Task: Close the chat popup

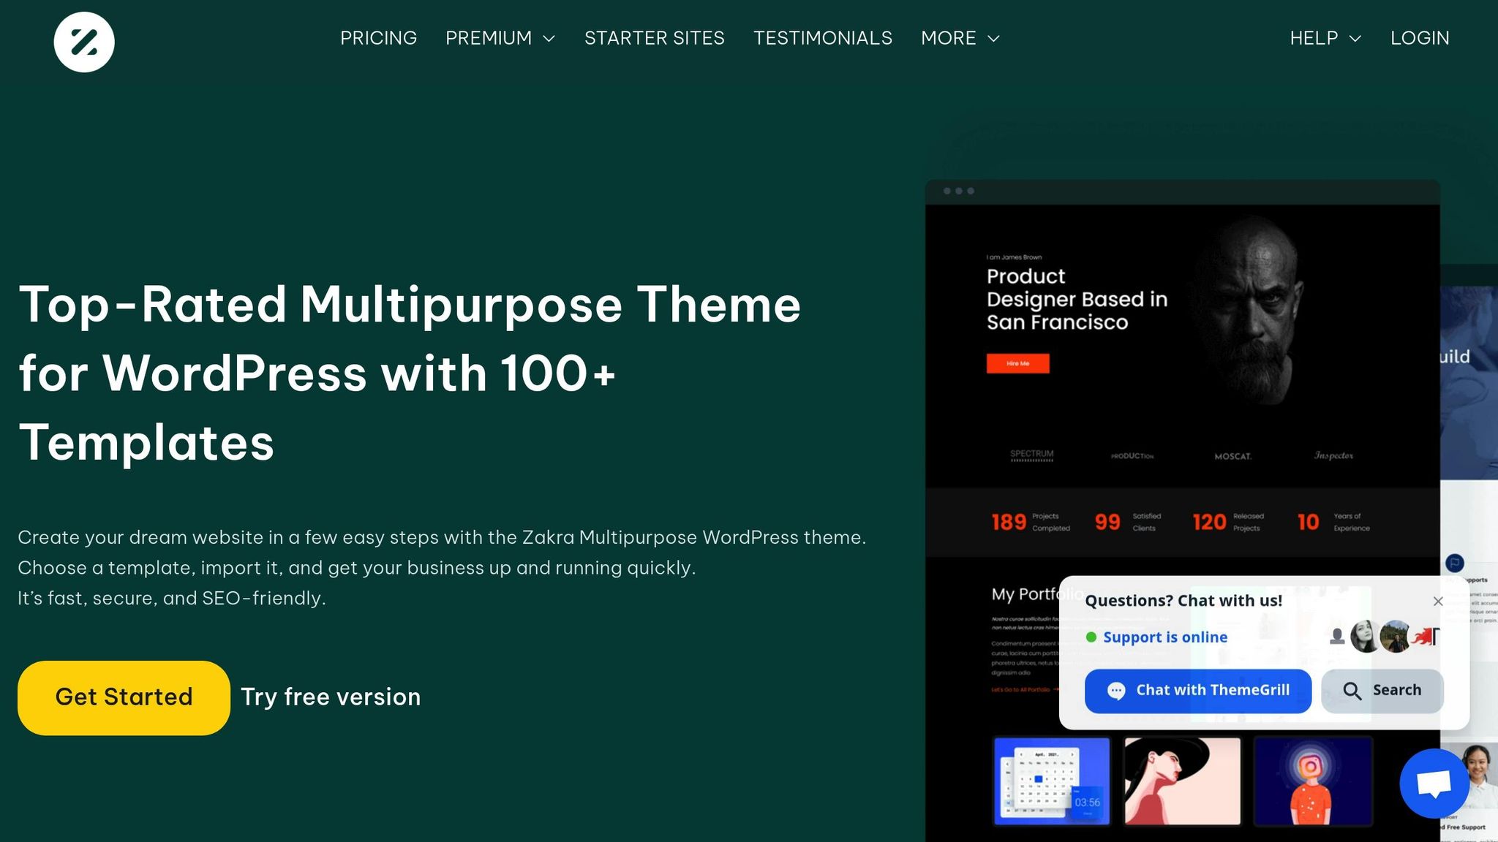Action: tap(1438, 601)
